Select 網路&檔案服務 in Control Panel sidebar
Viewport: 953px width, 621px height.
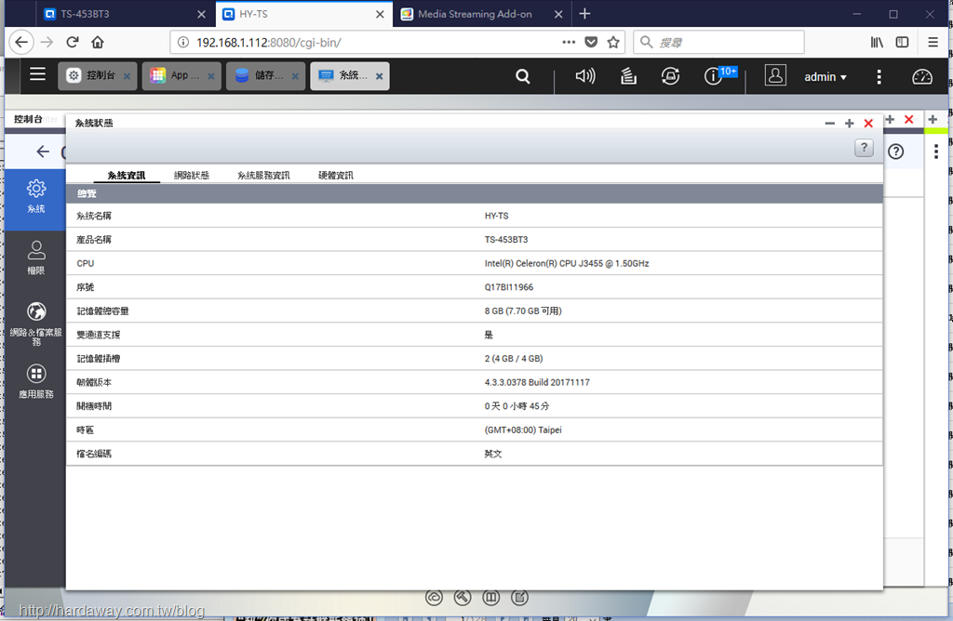pyautogui.click(x=36, y=324)
